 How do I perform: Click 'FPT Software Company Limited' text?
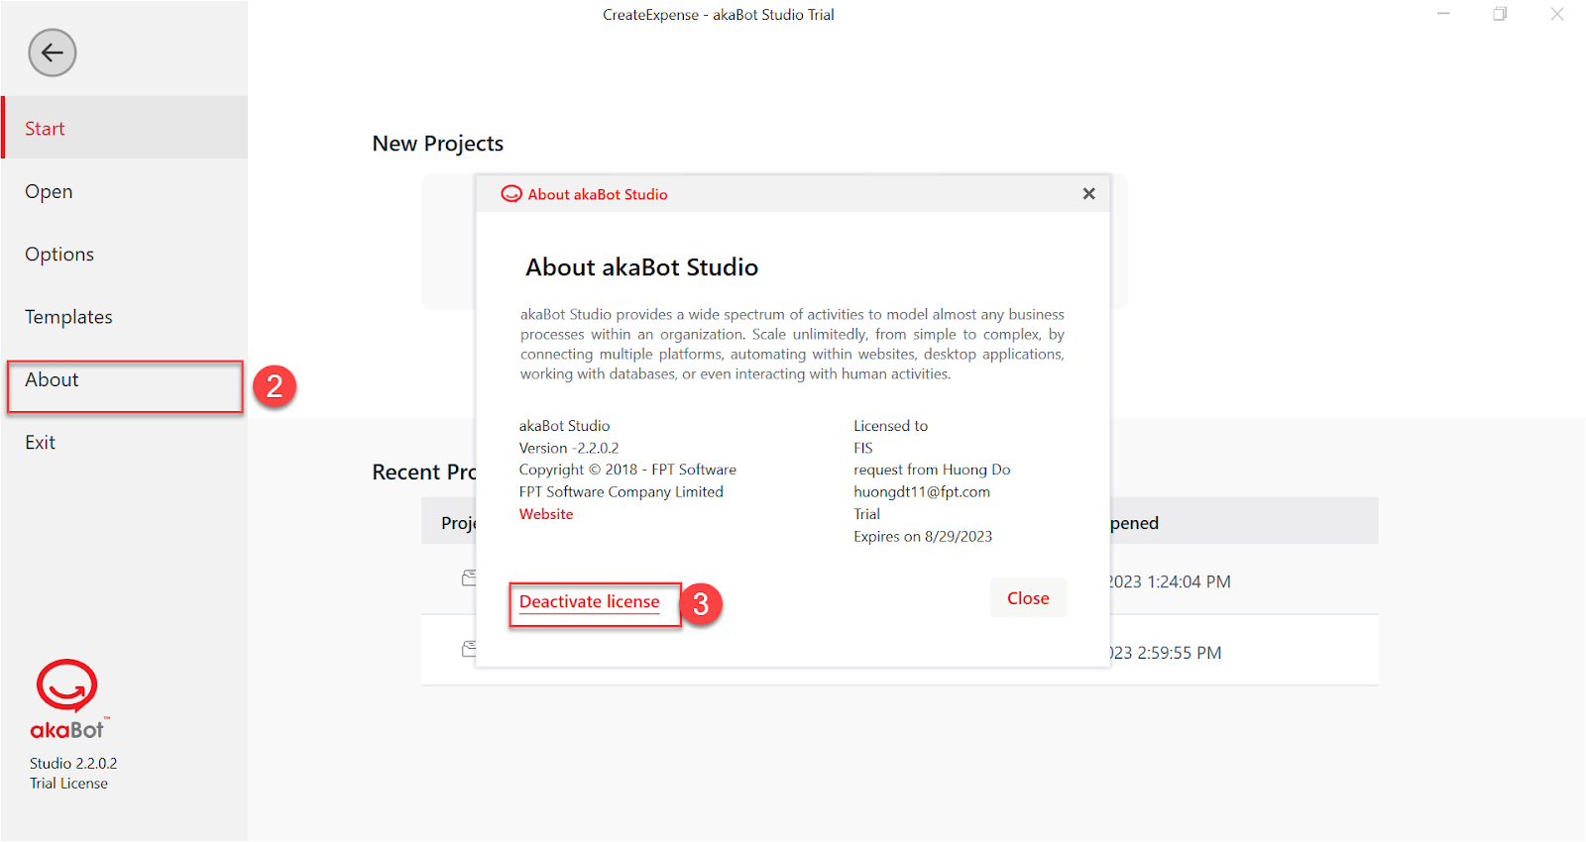(x=622, y=492)
